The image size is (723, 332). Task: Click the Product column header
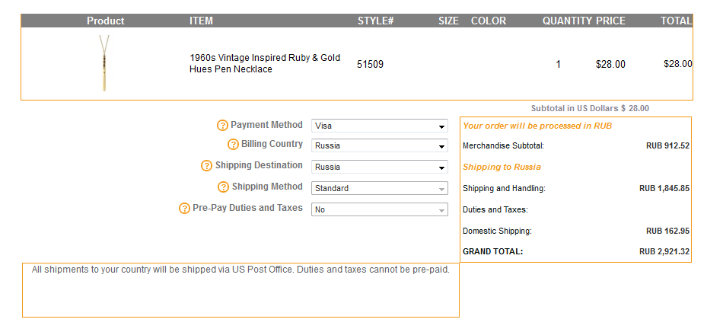(x=105, y=21)
